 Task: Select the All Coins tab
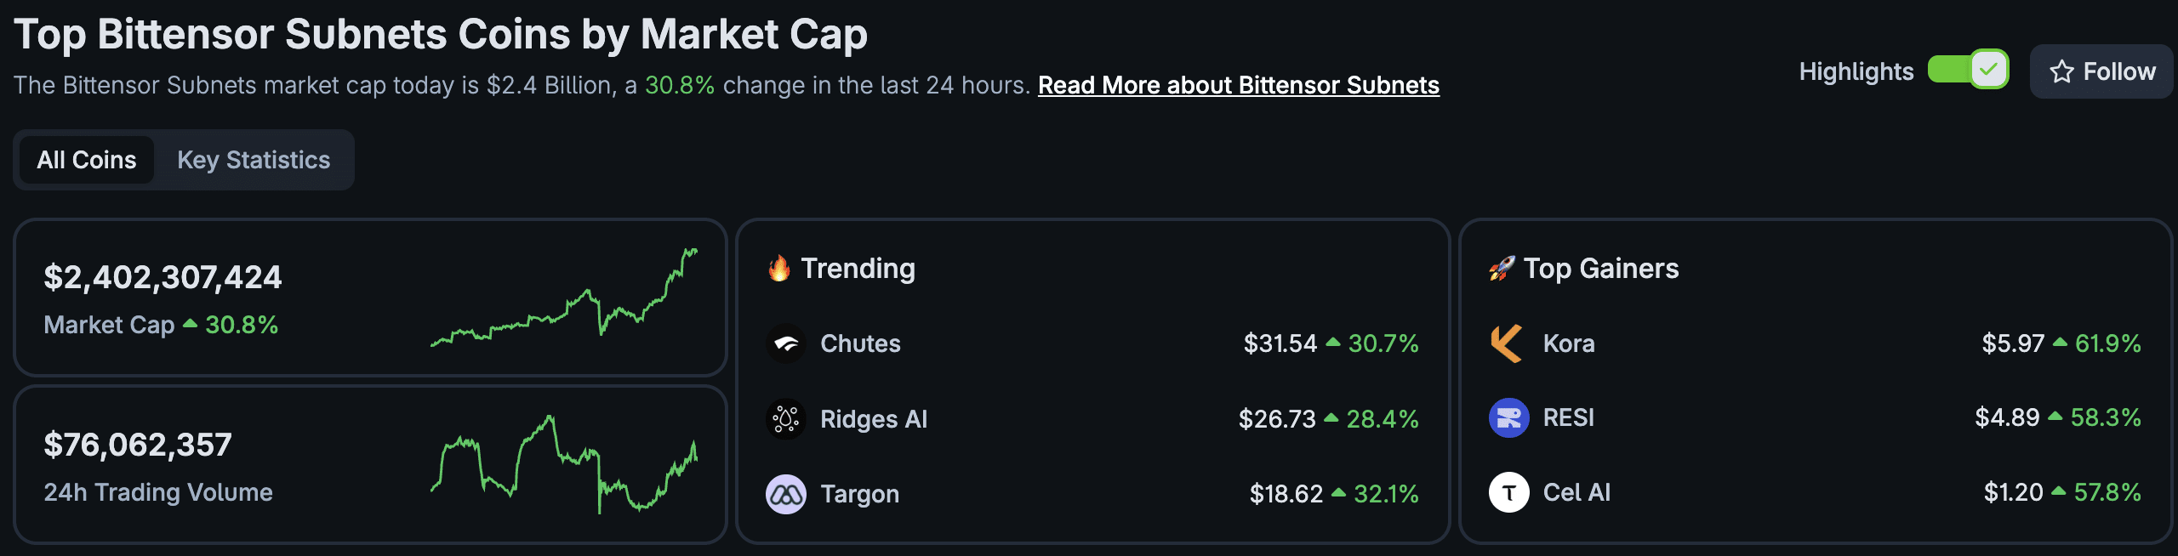click(x=85, y=159)
